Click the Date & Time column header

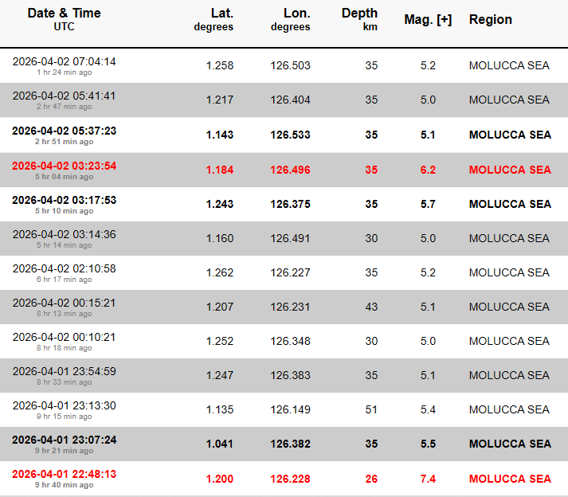[x=64, y=19]
